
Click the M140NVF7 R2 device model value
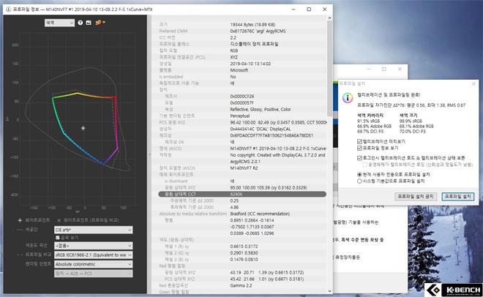(244, 168)
